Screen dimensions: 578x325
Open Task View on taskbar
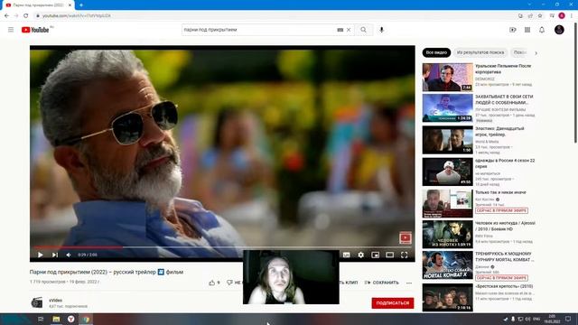[41, 319]
